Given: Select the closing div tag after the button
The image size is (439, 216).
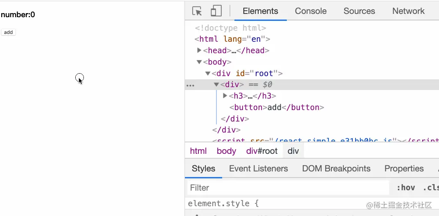Looking at the screenshot, I should pyautogui.click(x=234, y=119).
